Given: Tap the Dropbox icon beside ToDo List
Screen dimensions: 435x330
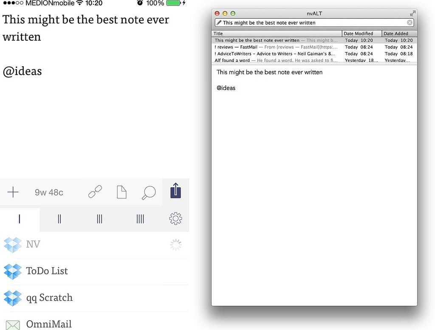Looking at the screenshot, I should pos(12,271).
